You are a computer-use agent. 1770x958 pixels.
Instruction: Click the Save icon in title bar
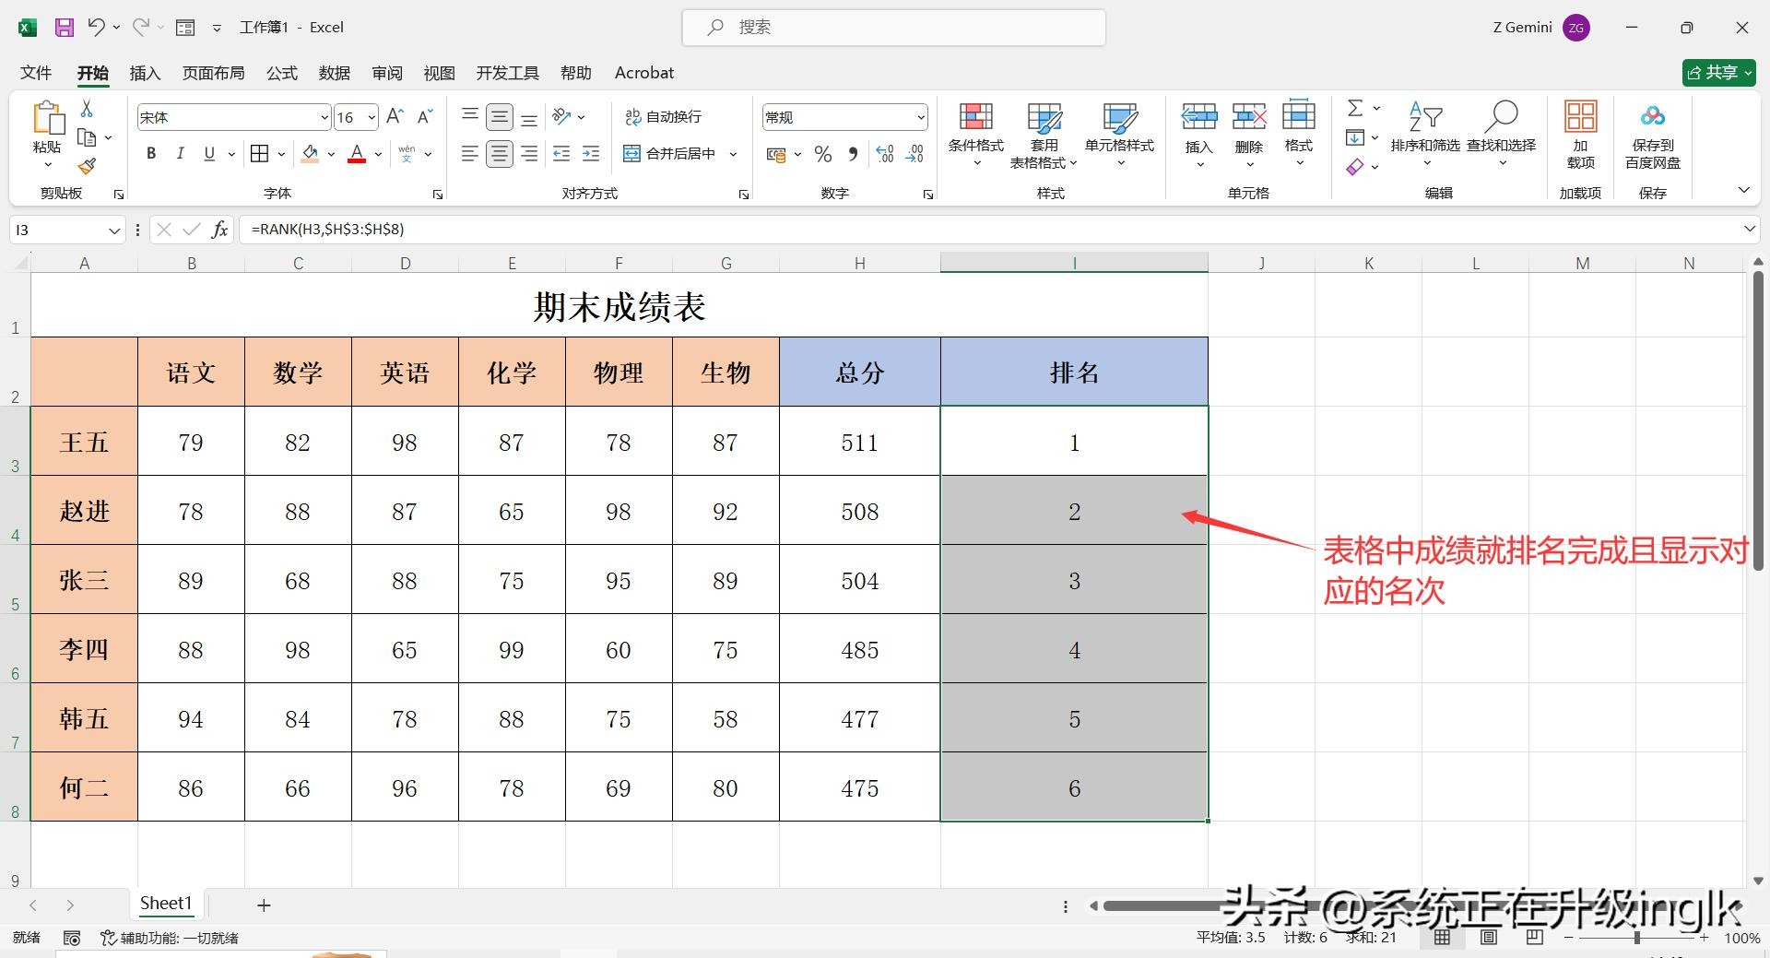point(64,28)
